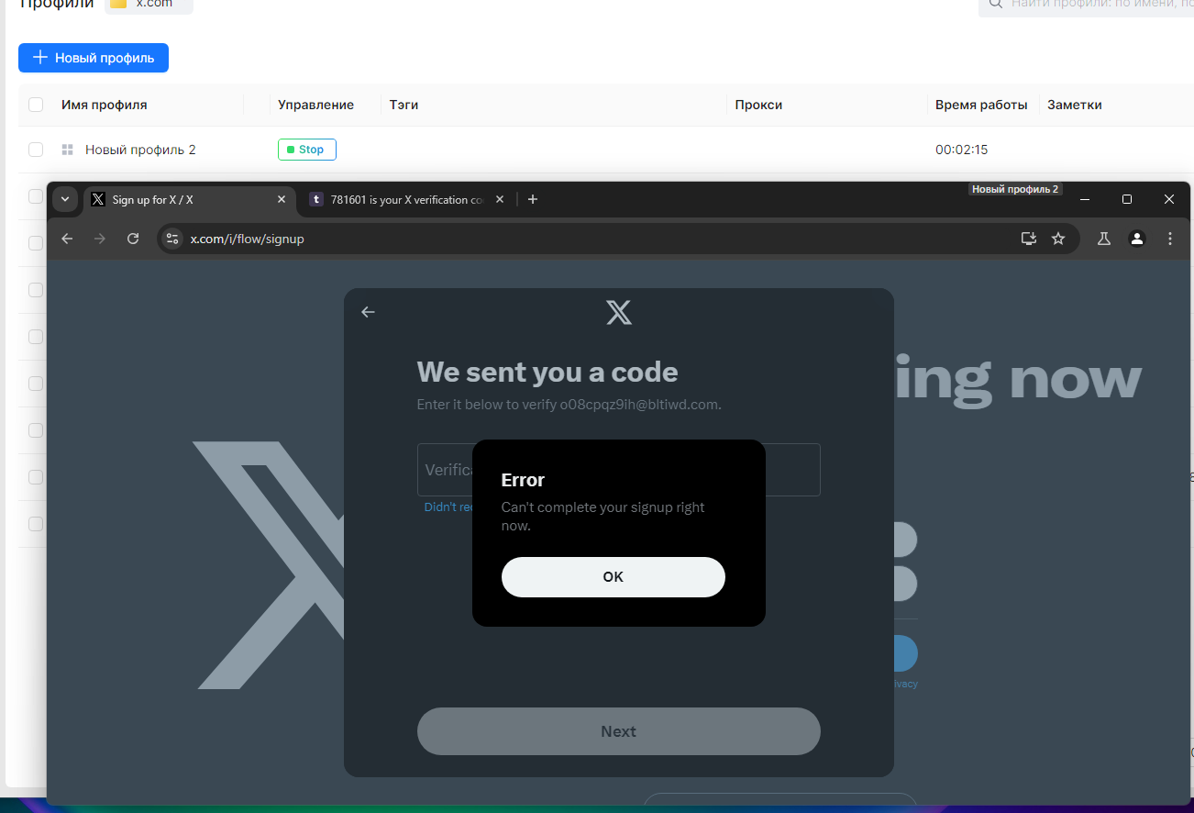Click the install app icon in address bar
Screen dimensions: 1194x813
1029,239
